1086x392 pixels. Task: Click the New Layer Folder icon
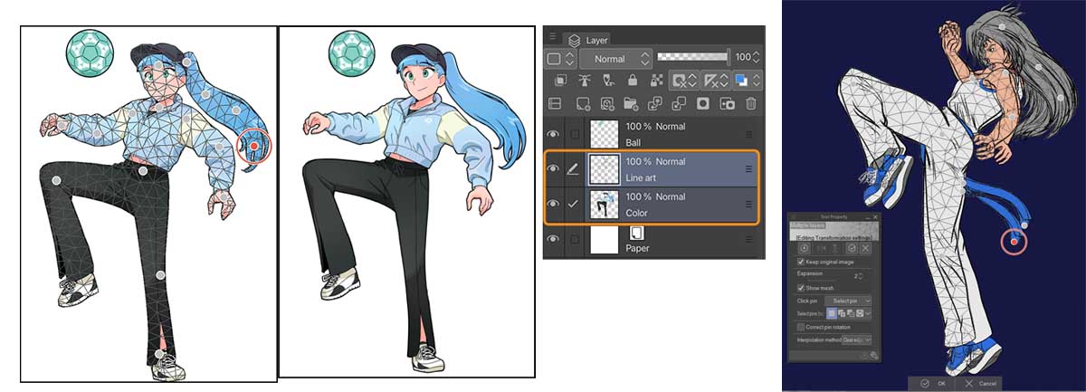pyautogui.click(x=631, y=103)
